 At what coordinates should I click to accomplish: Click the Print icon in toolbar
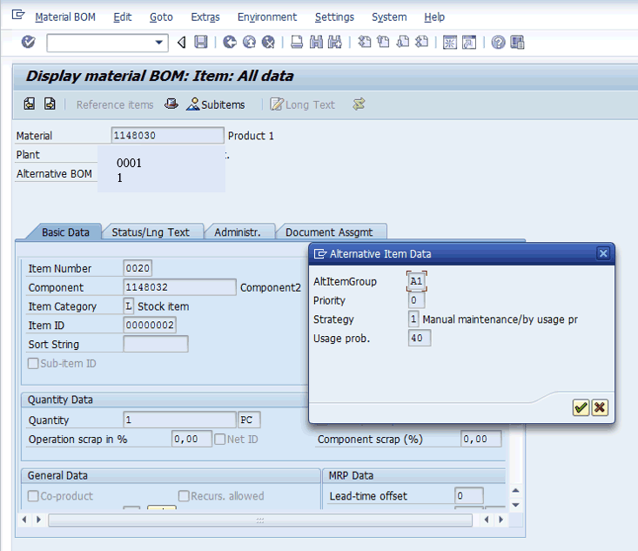tap(297, 42)
